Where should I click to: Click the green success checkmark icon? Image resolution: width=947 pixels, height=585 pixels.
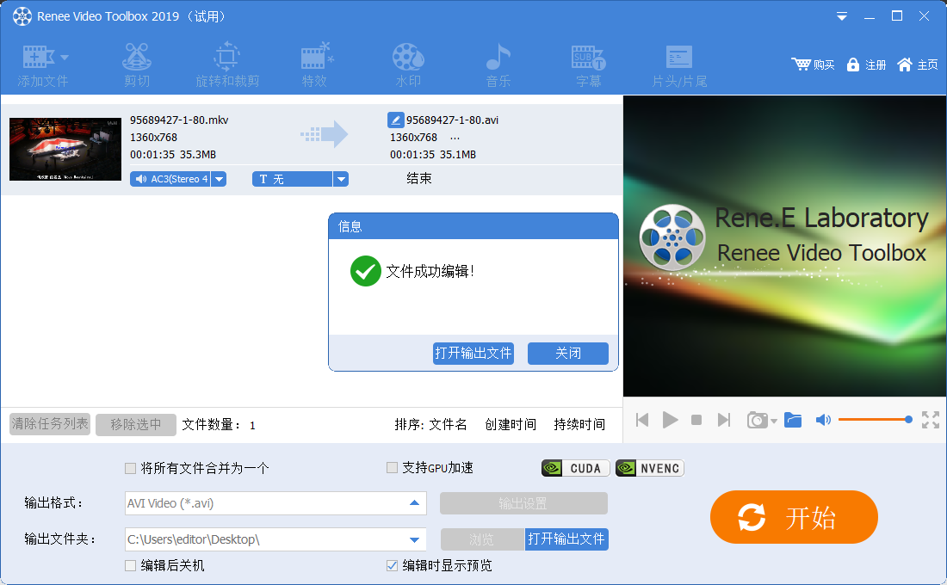(365, 271)
